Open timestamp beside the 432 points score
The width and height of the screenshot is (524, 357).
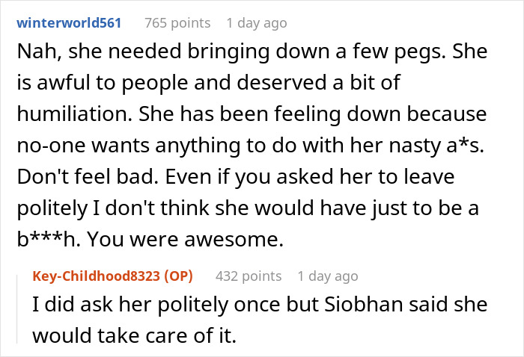click(328, 276)
